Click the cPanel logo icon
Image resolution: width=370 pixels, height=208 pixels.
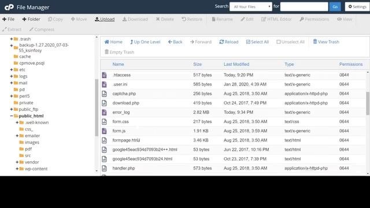tap(9, 7)
